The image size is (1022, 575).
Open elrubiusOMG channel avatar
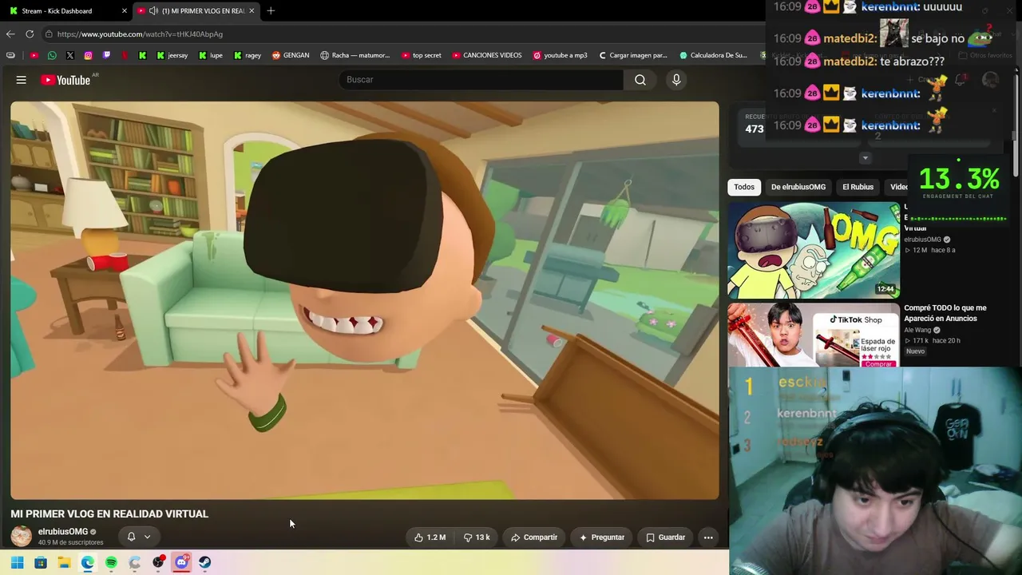(22, 536)
